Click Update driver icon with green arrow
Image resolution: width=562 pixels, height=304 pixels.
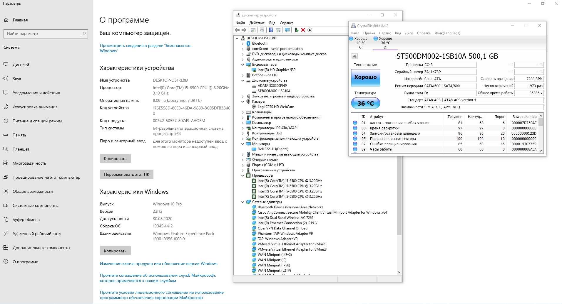click(x=297, y=30)
